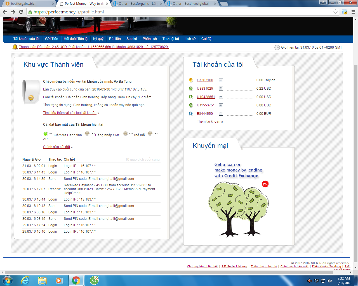The height and width of the screenshot is (286, 358).
Task: Select Hối đoái Tiền tệ in navigation
Action: click(x=76, y=39)
